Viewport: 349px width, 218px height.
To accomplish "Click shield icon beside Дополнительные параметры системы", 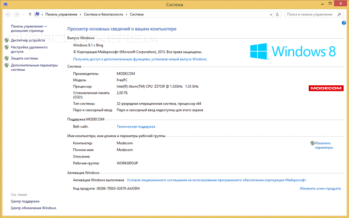I will pyautogui.click(x=7, y=65).
